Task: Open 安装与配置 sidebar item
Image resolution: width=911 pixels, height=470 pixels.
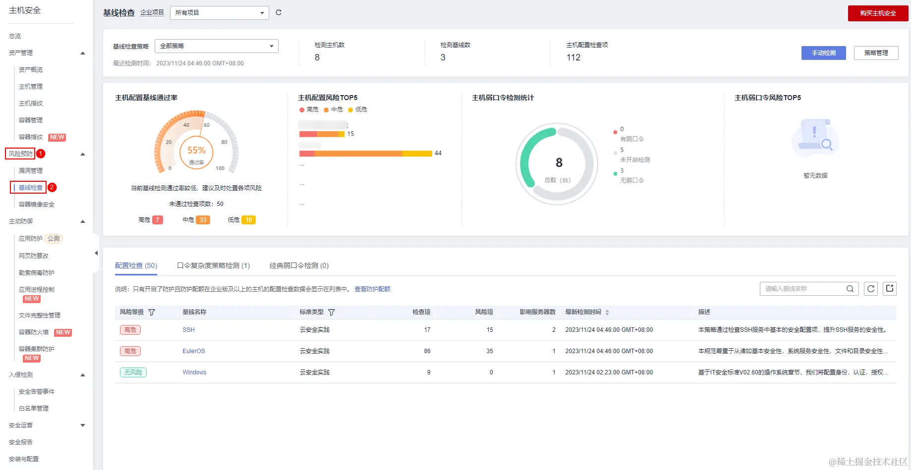Action: 24,459
